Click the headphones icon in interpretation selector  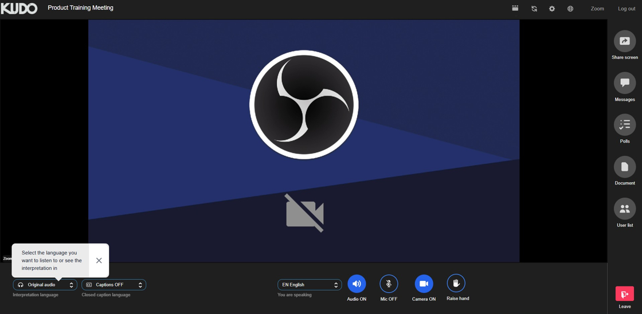21,285
